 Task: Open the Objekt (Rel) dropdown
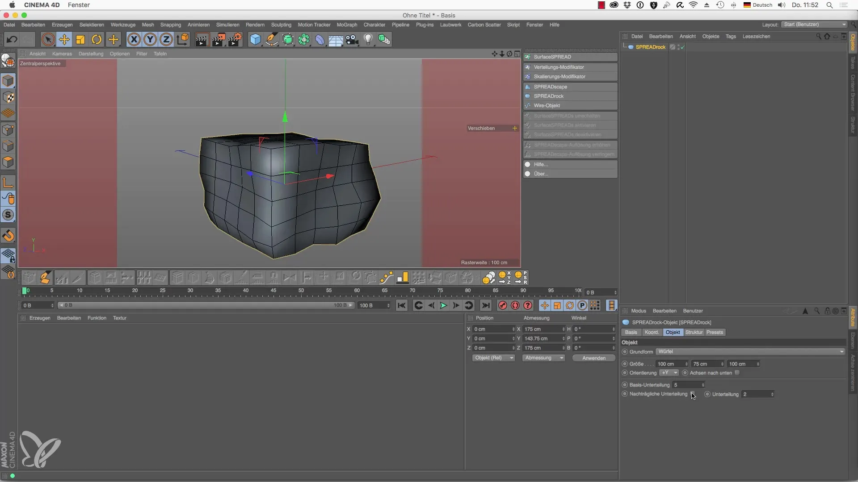point(494,358)
